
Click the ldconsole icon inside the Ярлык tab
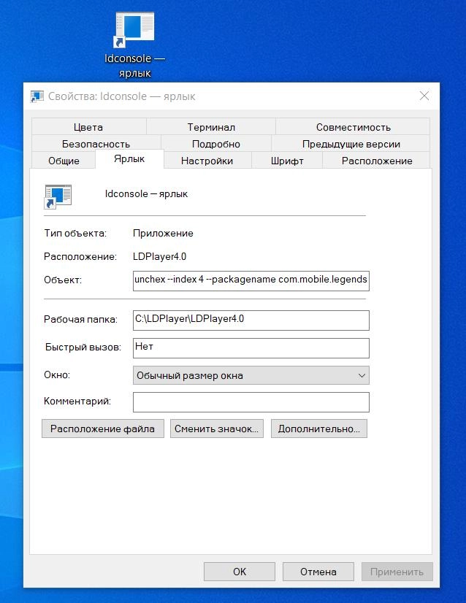tap(58, 195)
